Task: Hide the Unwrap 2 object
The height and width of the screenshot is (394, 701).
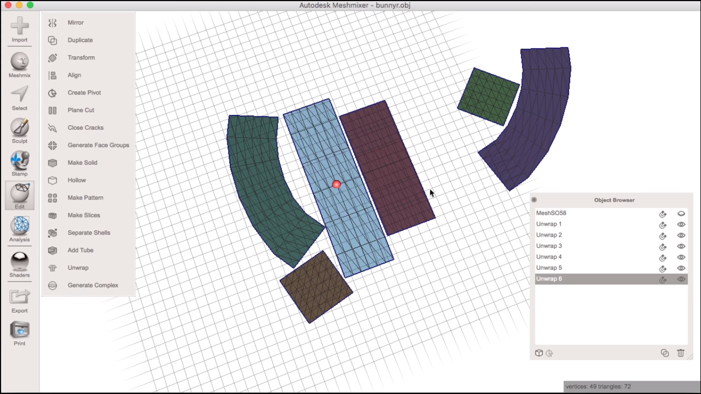Action: click(x=681, y=235)
